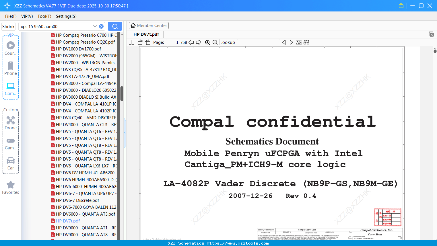Go to next page arrow
Image resolution: width=437 pixels, height=246 pixels.
pos(199,42)
